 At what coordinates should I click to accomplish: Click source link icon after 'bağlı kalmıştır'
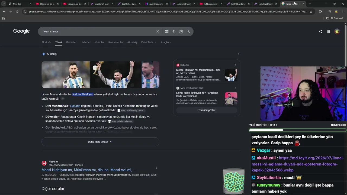63,99
